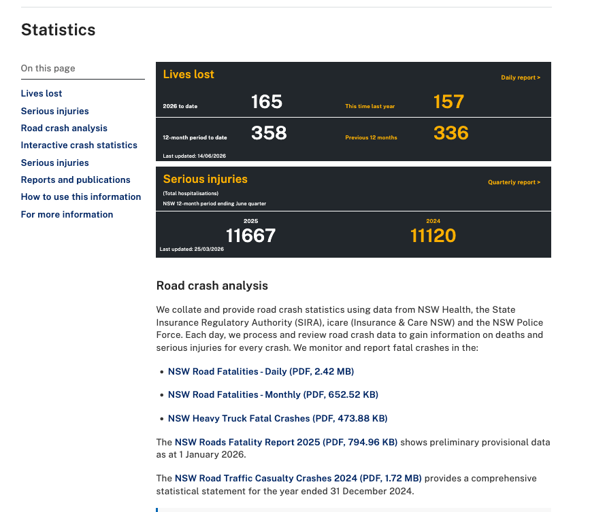Click the 'On this page' label
590x512 pixels.
click(48, 69)
